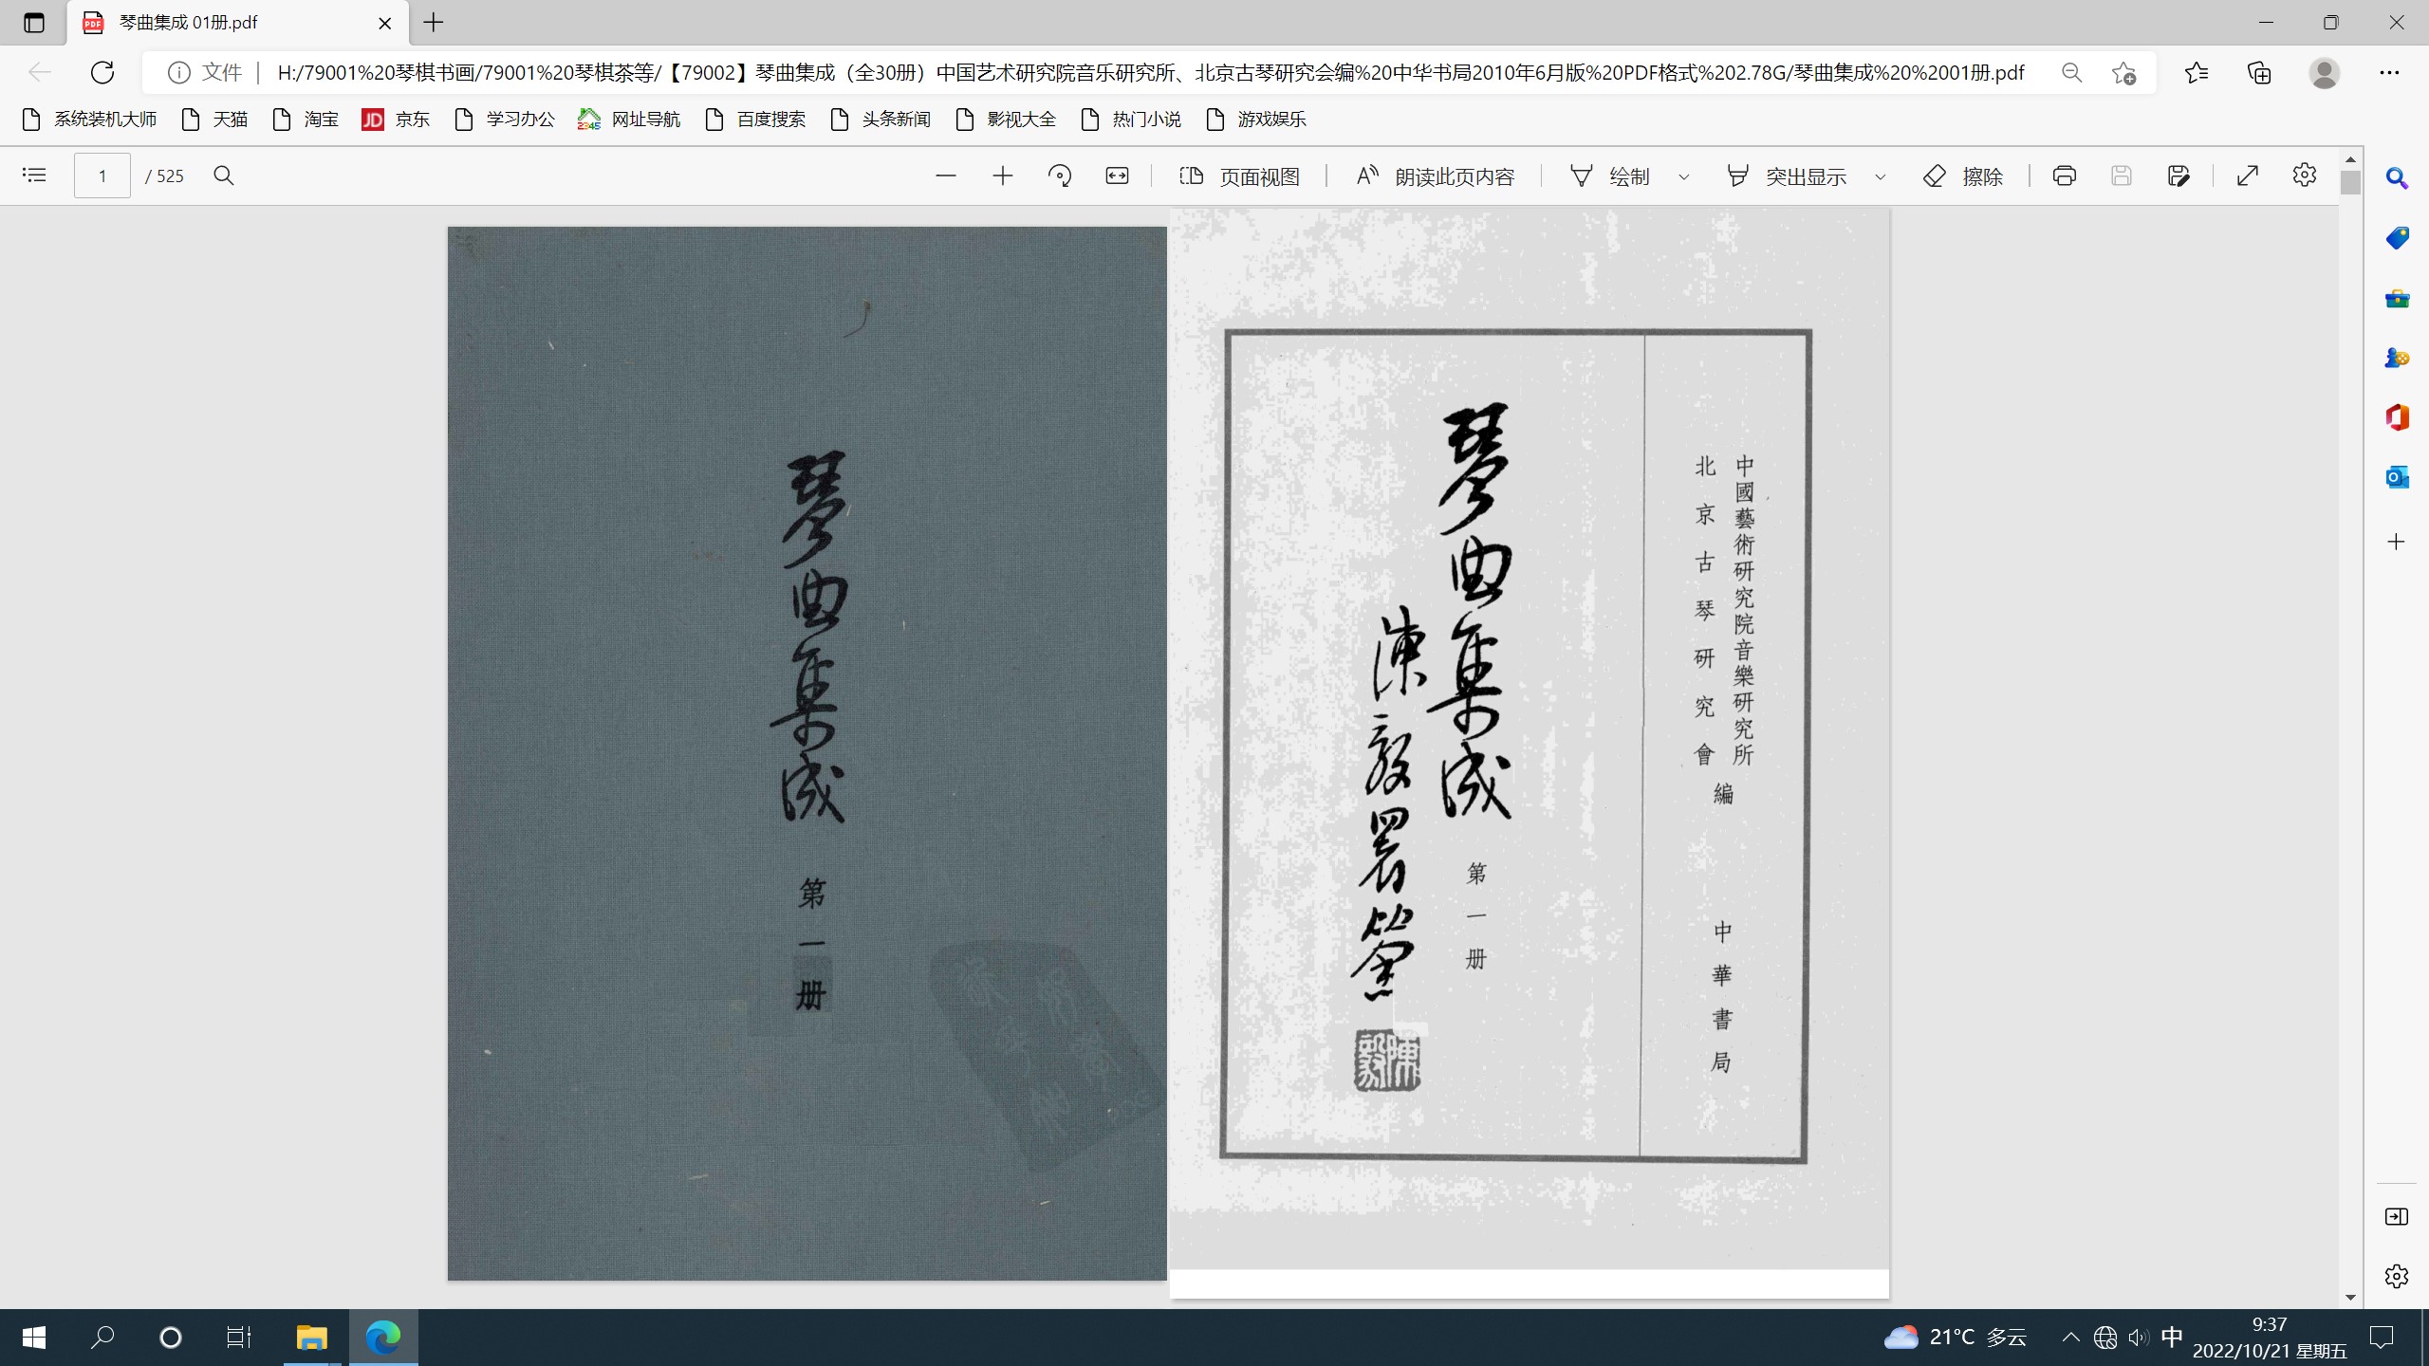Open the 页面视图 page view options

[1239, 176]
